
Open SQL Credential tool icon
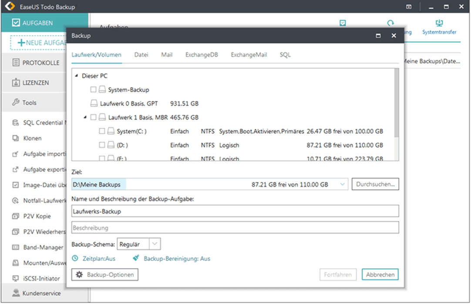[15, 123]
